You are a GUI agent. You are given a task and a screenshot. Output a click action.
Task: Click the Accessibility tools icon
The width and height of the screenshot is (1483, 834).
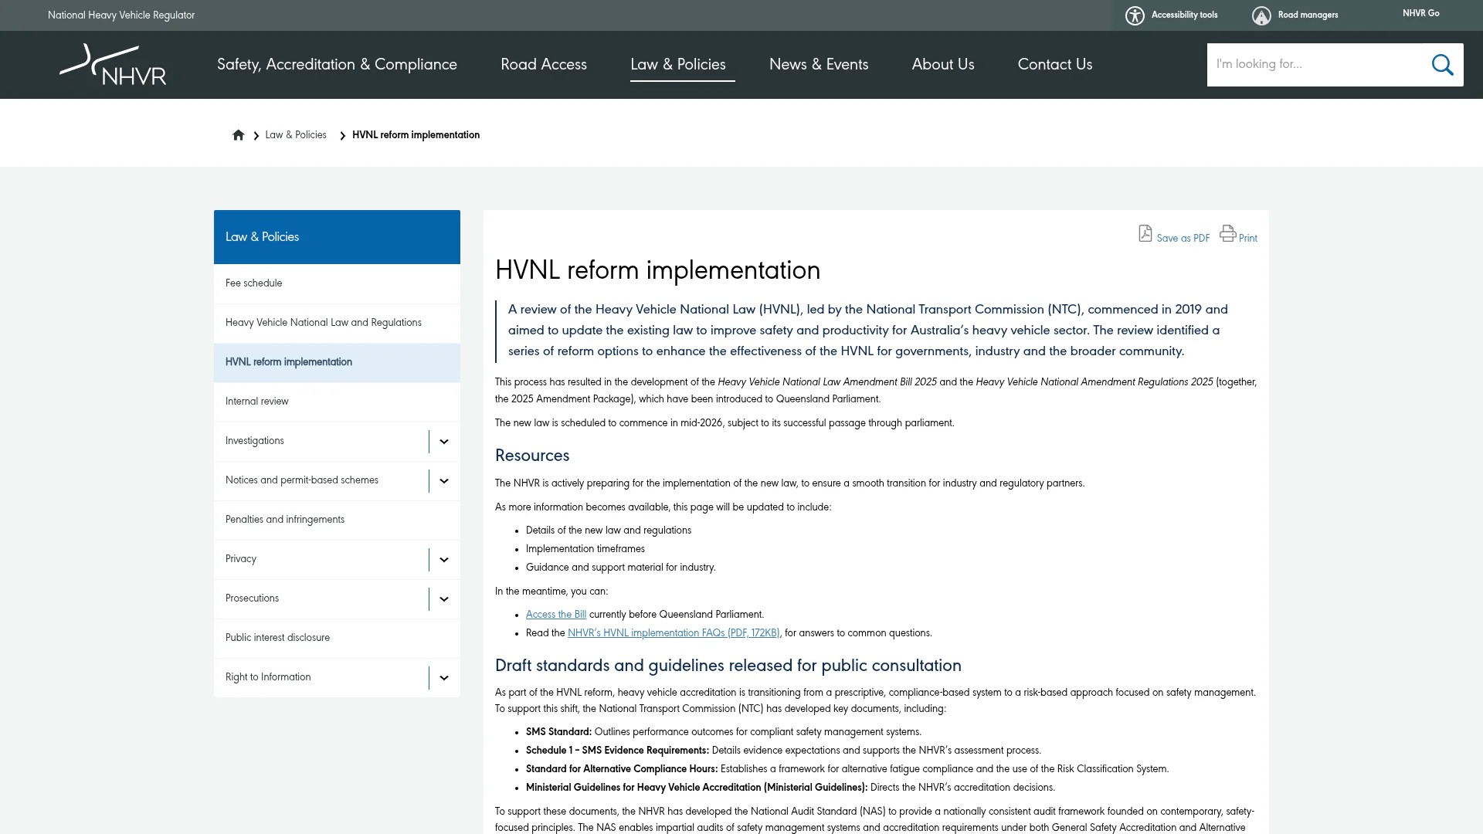(1135, 15)
